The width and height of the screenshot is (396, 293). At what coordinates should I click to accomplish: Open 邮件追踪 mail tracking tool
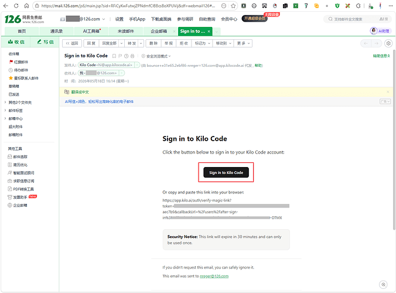coord(18,156)
